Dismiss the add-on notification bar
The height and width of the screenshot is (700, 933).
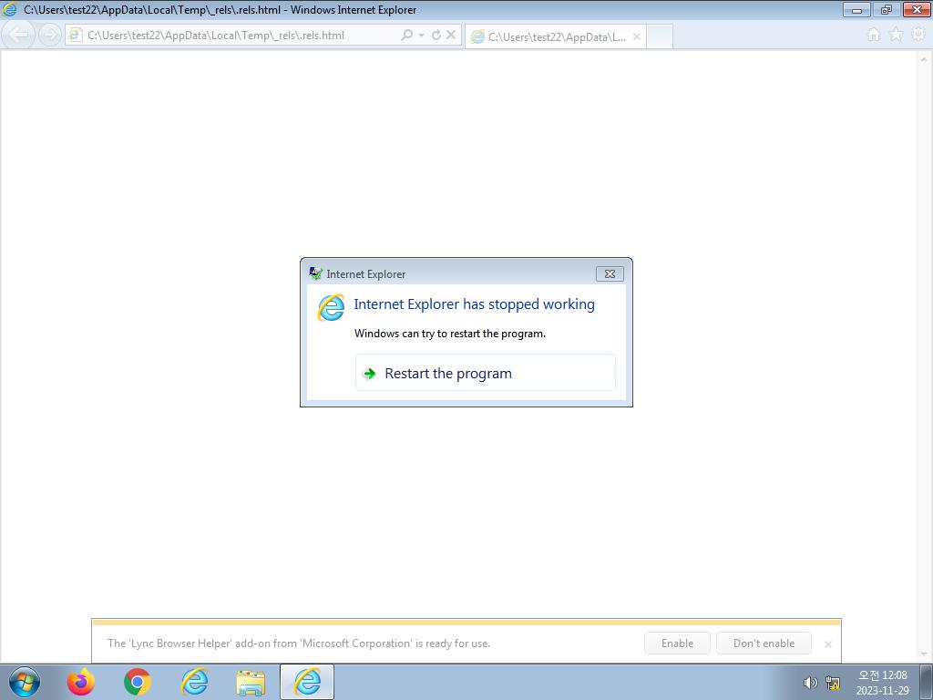pos(827,644)
